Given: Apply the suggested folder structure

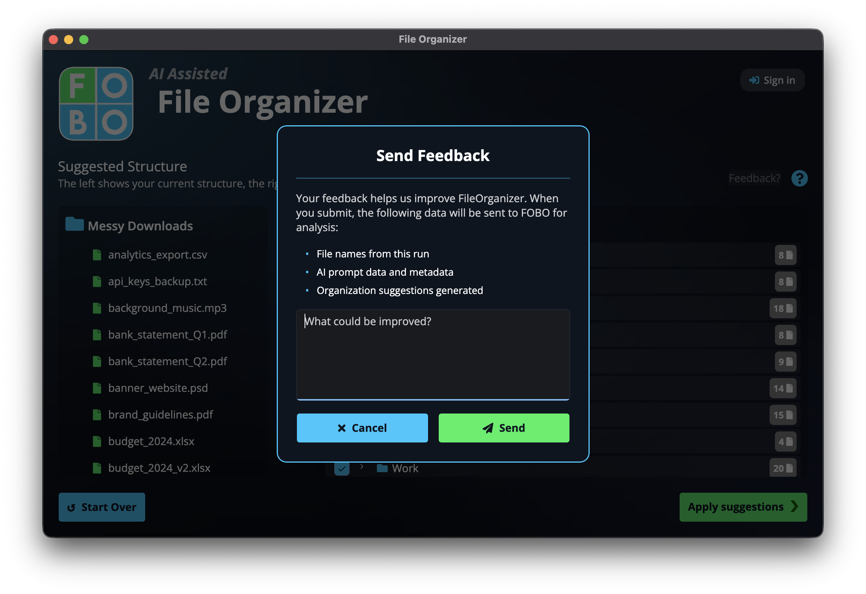Looking at the screenshot, I should (x=743, y=507).
